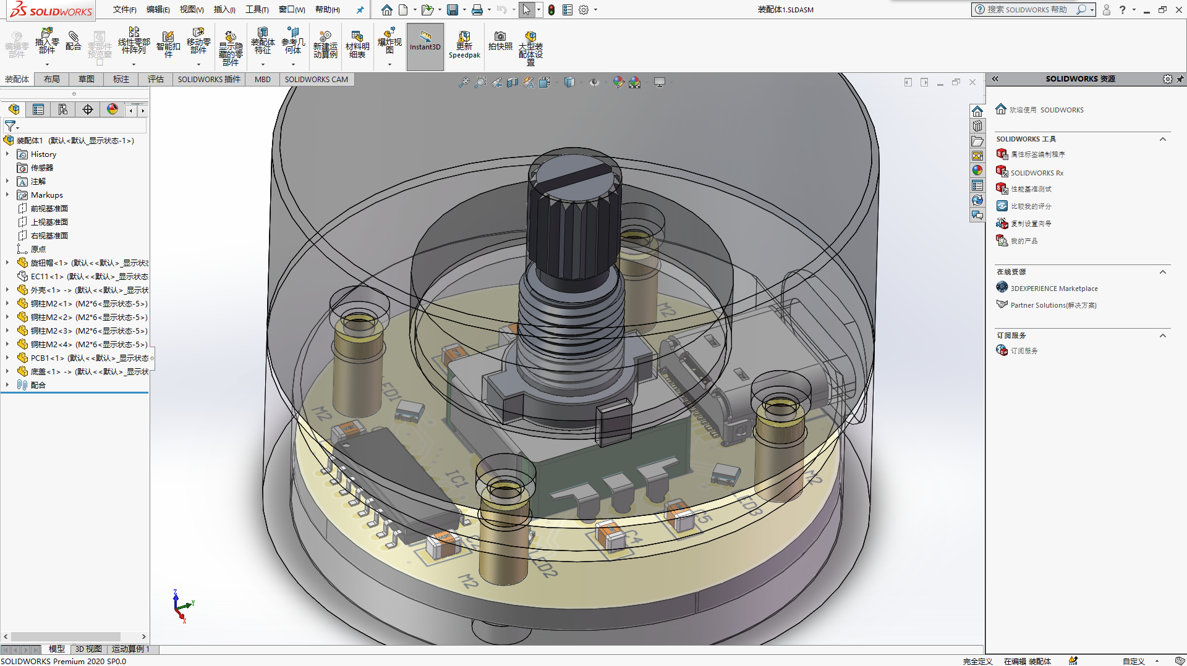
Task: Select the Move Component (移动零部件) tool
Action: [x=198, y=40]
